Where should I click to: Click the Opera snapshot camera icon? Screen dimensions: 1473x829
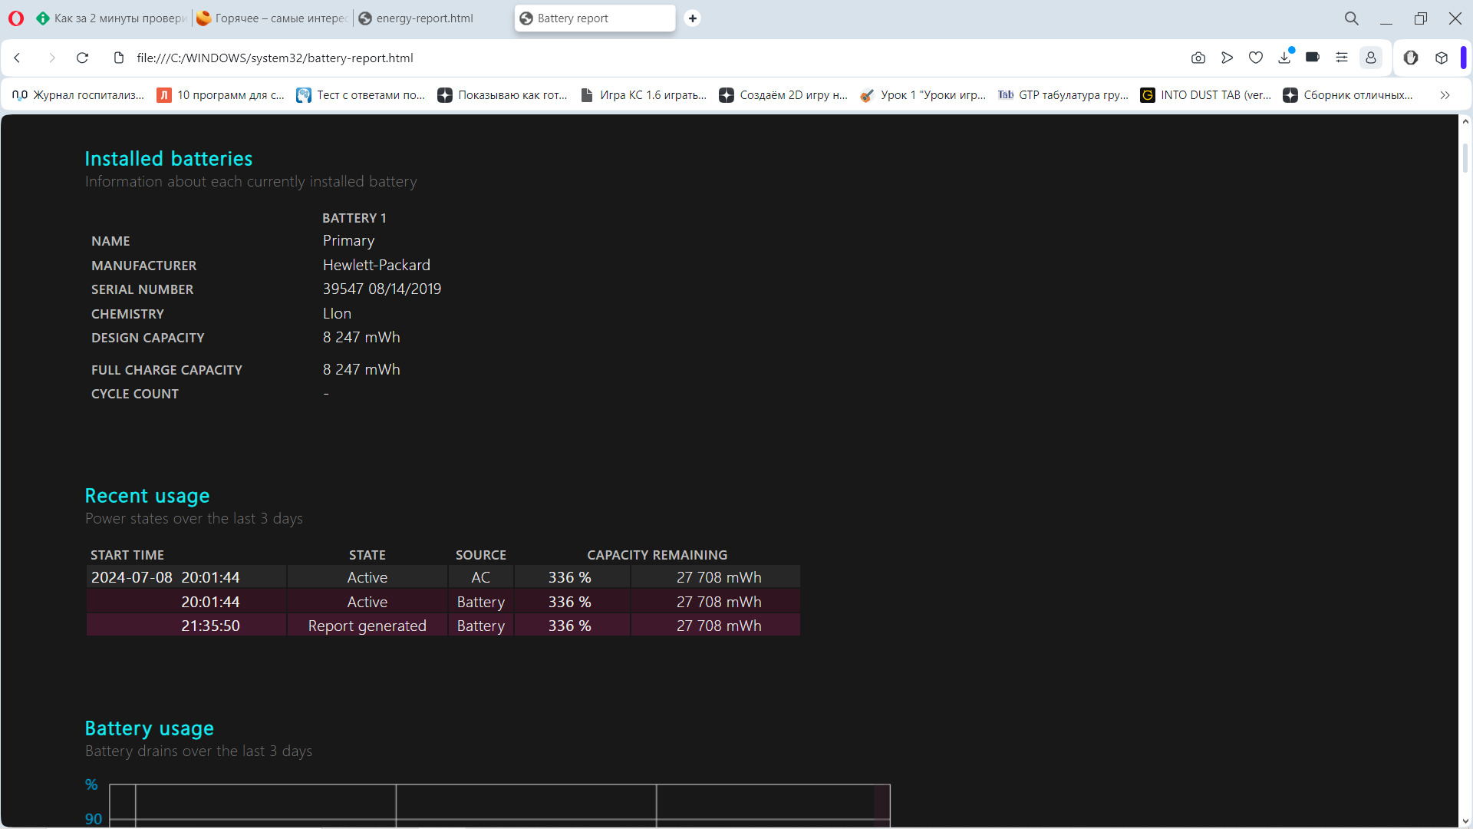(1198, 58)
